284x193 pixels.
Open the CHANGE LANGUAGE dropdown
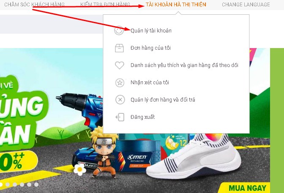pos(246,4)
